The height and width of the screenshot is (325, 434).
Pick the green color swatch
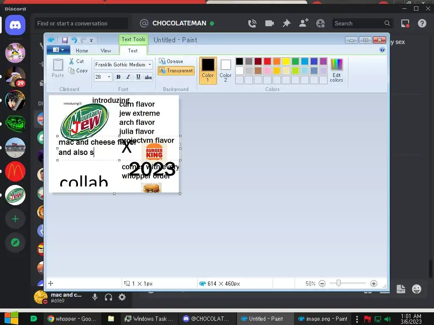(x=295, y=61)
